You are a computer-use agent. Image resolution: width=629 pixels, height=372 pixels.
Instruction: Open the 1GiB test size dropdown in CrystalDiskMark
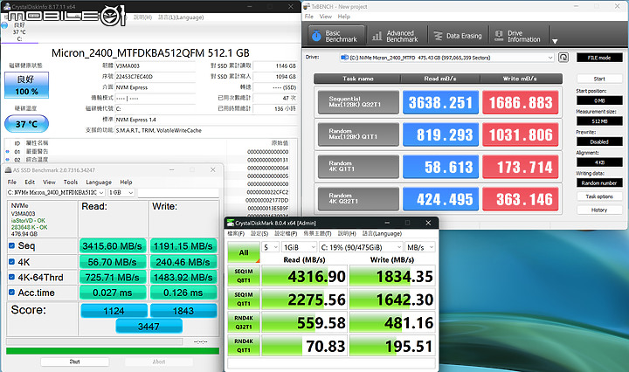tap(300, 247)
